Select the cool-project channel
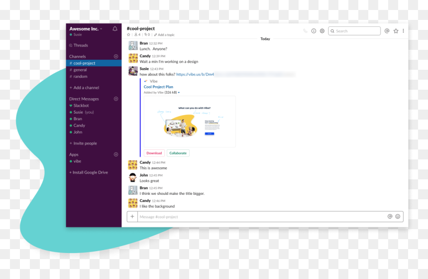428x279 pixels. [x=94, y=63]
